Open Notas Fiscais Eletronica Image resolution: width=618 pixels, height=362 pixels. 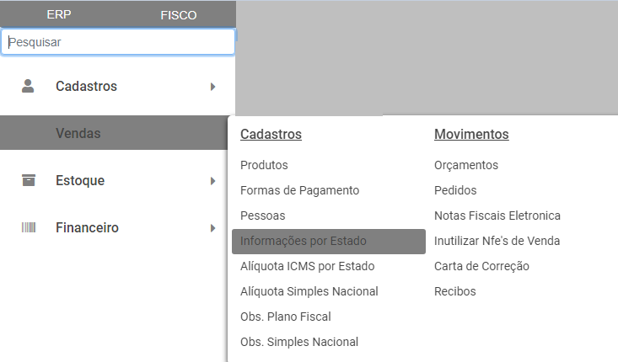497,216
